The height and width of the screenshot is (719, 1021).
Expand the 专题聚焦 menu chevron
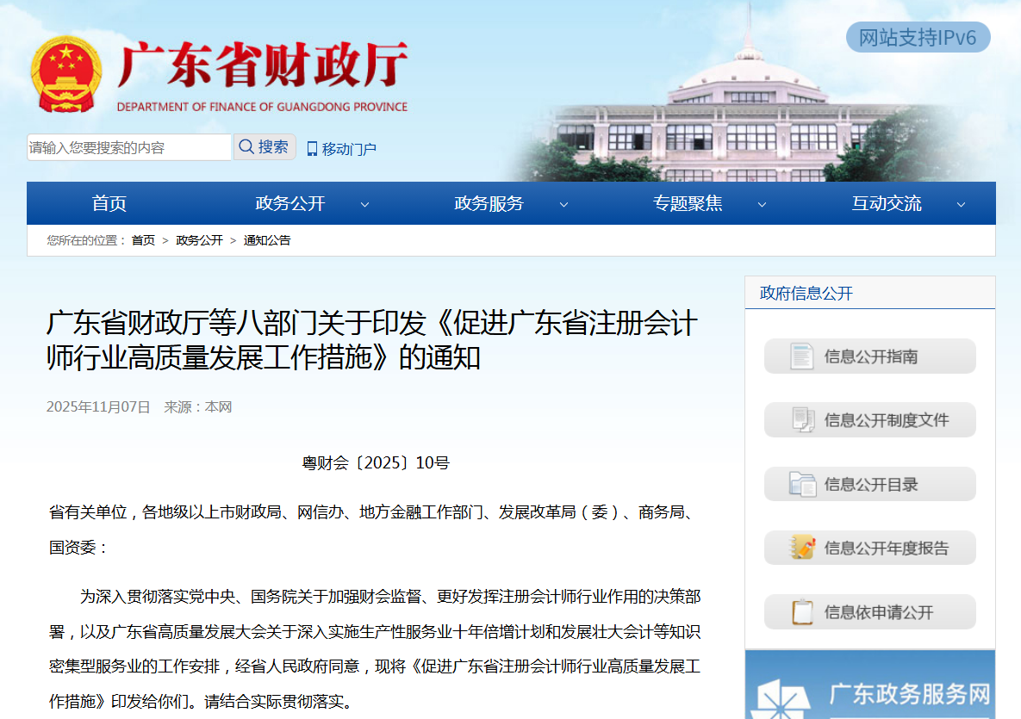762,205
